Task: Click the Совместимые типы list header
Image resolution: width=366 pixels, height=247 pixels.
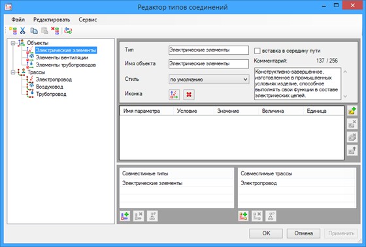Action: 176,173
